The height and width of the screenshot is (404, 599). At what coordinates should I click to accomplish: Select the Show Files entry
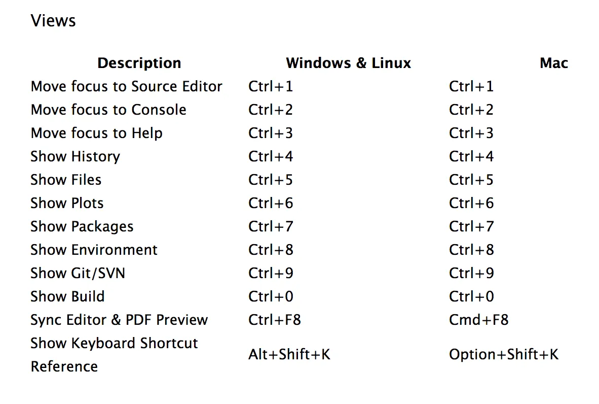coord(66,180)
